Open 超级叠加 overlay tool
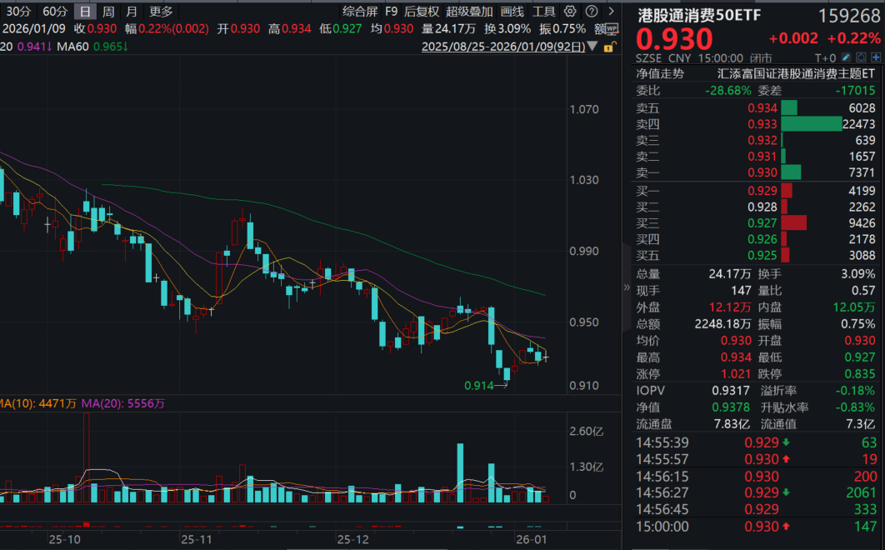885x550 pixels. point(469,12)
